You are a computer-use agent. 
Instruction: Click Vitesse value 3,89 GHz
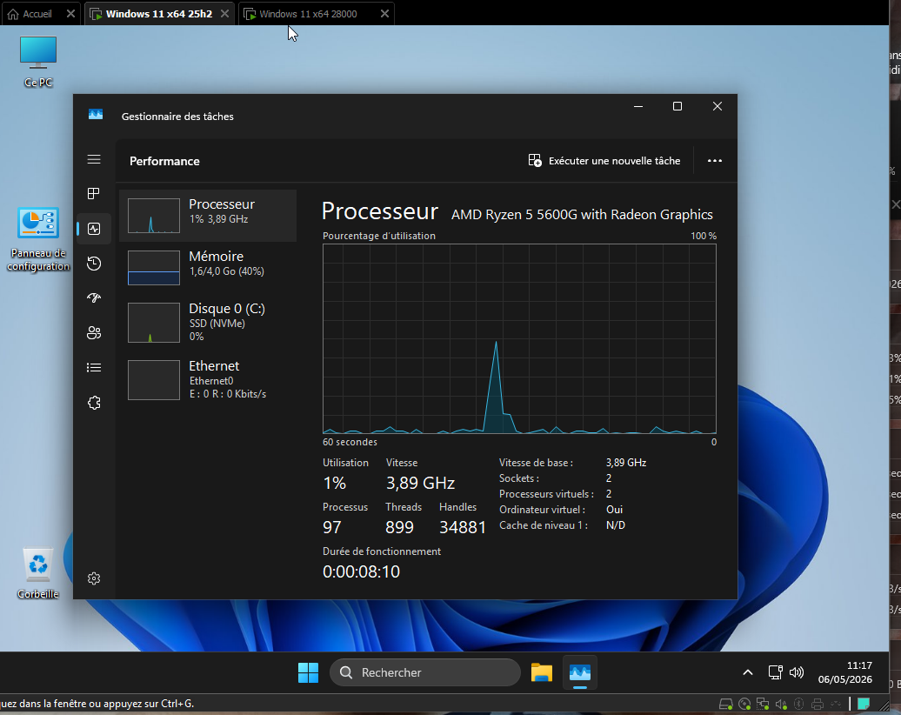(x=420, y=483)
